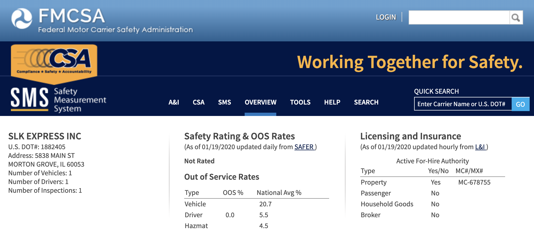Select the SMS navigation item
The height and width of the screenshot is (239, 534).
[x=224, y=102]
